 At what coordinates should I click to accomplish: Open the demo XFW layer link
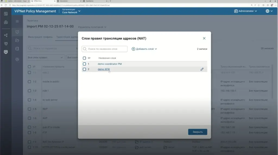pyautogui.click(x=104, y=69)
